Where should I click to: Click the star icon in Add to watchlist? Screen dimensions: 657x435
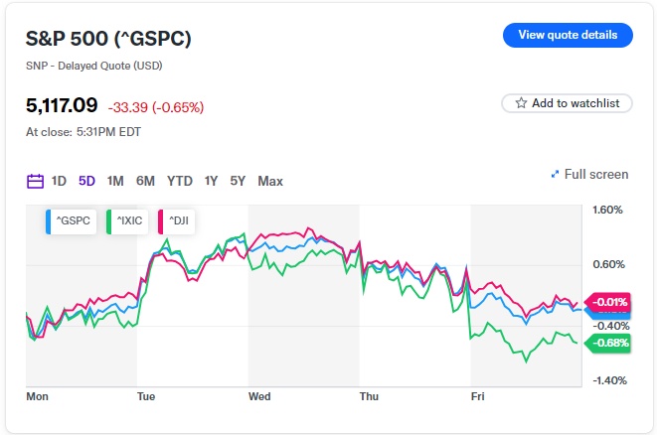point(521,103)
